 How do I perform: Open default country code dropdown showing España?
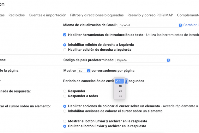click(x=143, y=60)
